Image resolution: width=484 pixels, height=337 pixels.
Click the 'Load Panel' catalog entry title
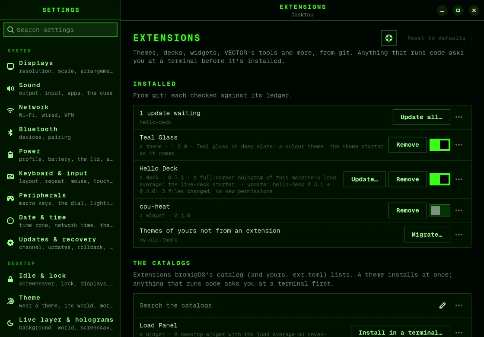[x=158, y=325]
